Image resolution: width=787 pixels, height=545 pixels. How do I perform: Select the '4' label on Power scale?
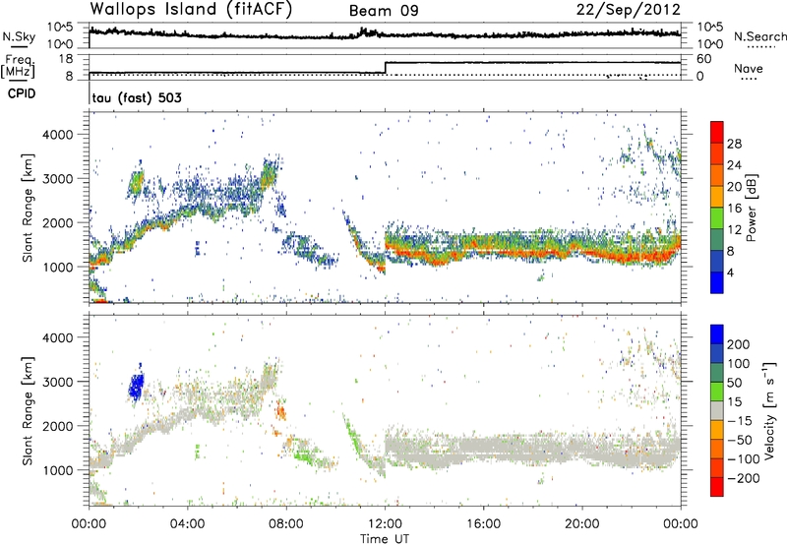tap(730, 272)
